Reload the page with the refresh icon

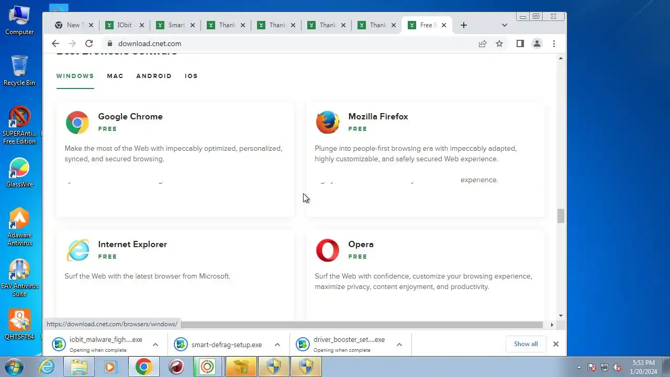click(x=89, y=43)
